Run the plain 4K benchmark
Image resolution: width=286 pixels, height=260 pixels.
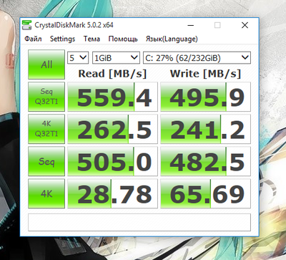(x=46, y=193)
